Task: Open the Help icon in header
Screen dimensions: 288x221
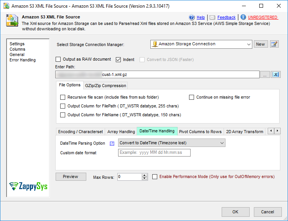Action: (192, 17)
